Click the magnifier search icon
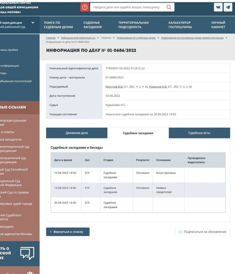 pyautogui.click(x=169, y=7)
